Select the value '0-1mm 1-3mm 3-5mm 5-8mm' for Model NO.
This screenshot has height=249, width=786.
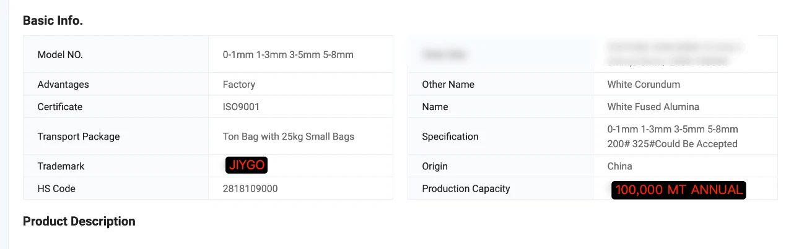pyautogui.click(x=288, y=54)
